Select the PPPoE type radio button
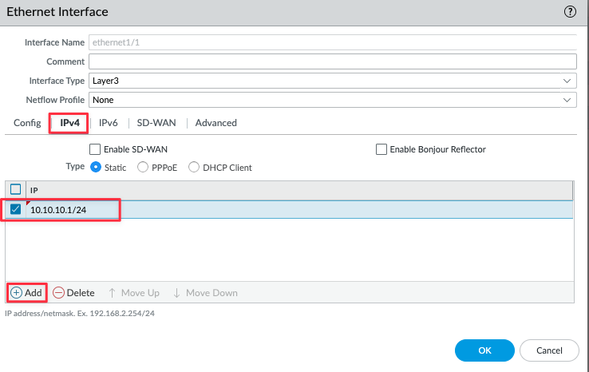 coord(143,167)
